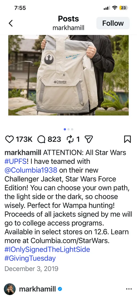The width and height of the screenshot is (137, 298).
Task: Open the #IOnlySignedTheLightSide hashtag
Action: coord(47,249)
